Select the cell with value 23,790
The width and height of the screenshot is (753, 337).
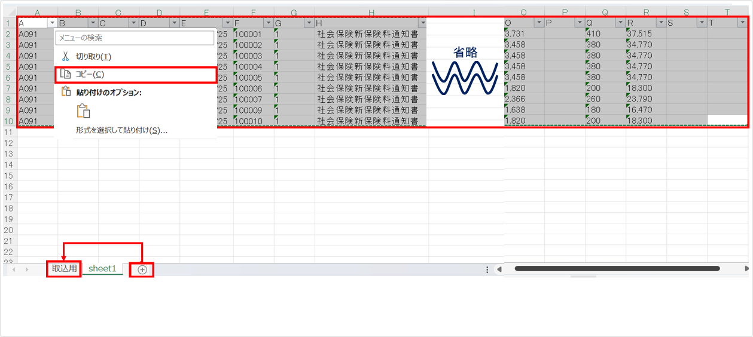click(x=646, y=99)
